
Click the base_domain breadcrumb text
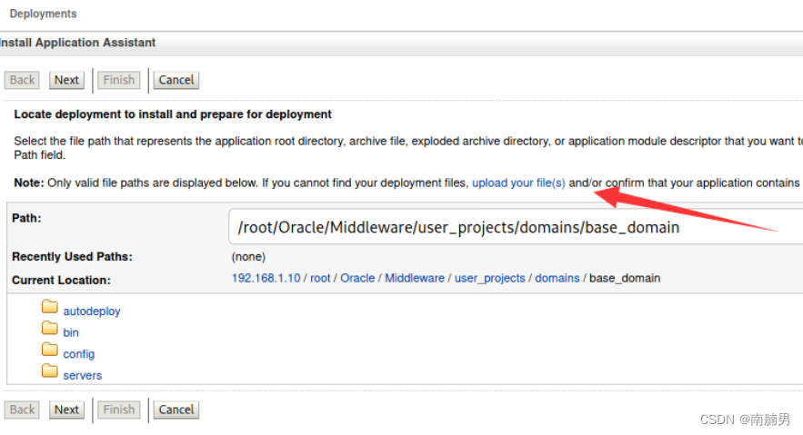pos(625,279)
